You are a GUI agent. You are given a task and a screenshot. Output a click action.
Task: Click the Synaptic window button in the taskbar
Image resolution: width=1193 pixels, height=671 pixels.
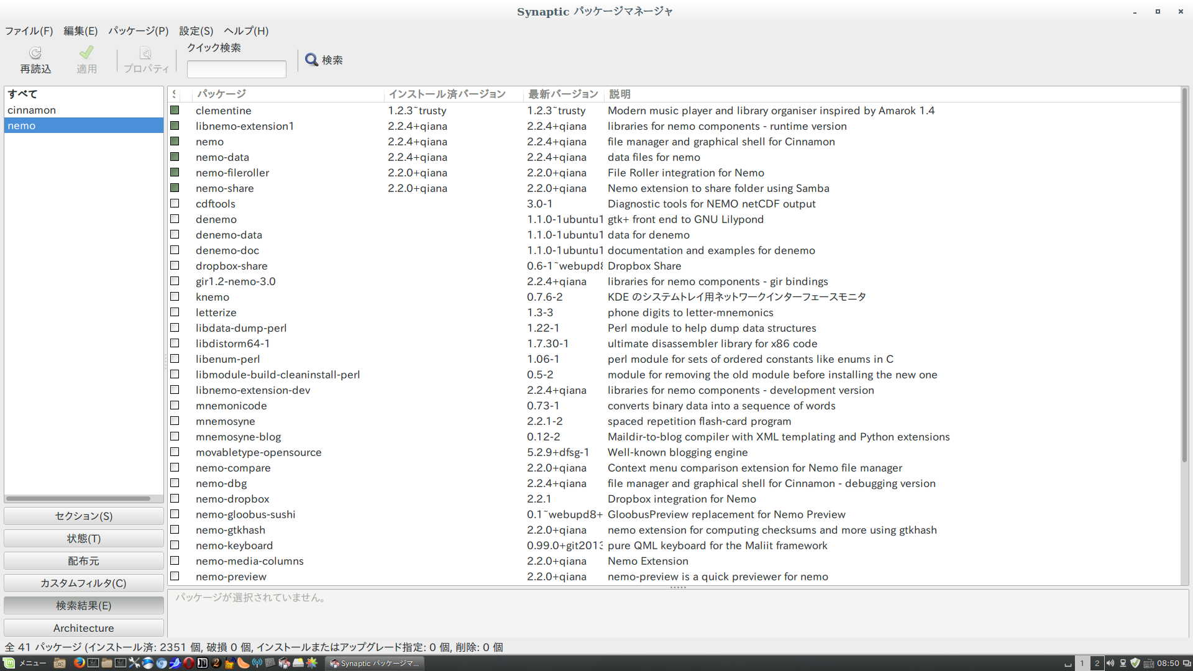375,663
